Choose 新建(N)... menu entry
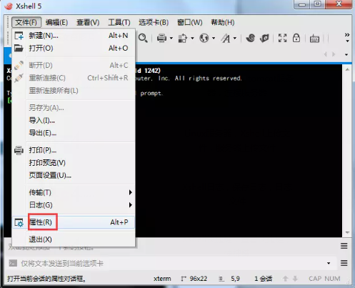 [x=74, y=36]
